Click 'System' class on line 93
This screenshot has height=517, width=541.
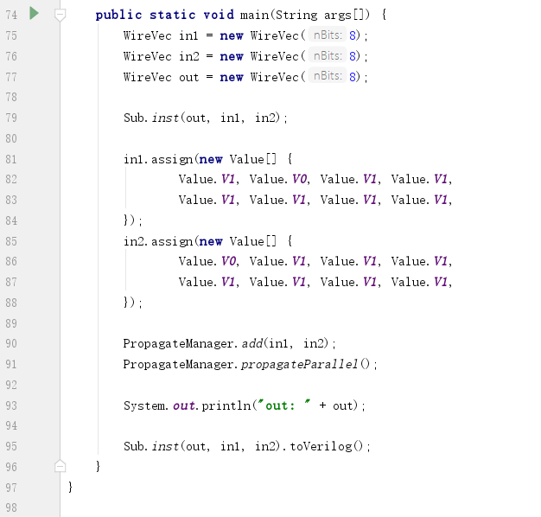[x=144, y=405]
